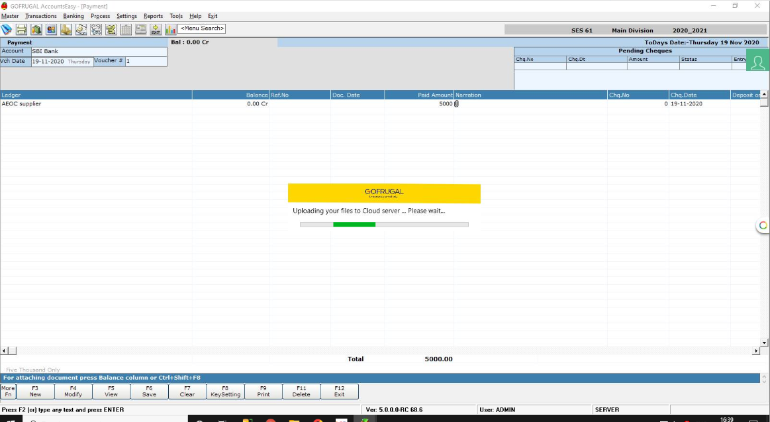Image resolution: width=770 pixels, height=422 pixels.
Task: Click the Exit menu item
Action: point(213,16)
